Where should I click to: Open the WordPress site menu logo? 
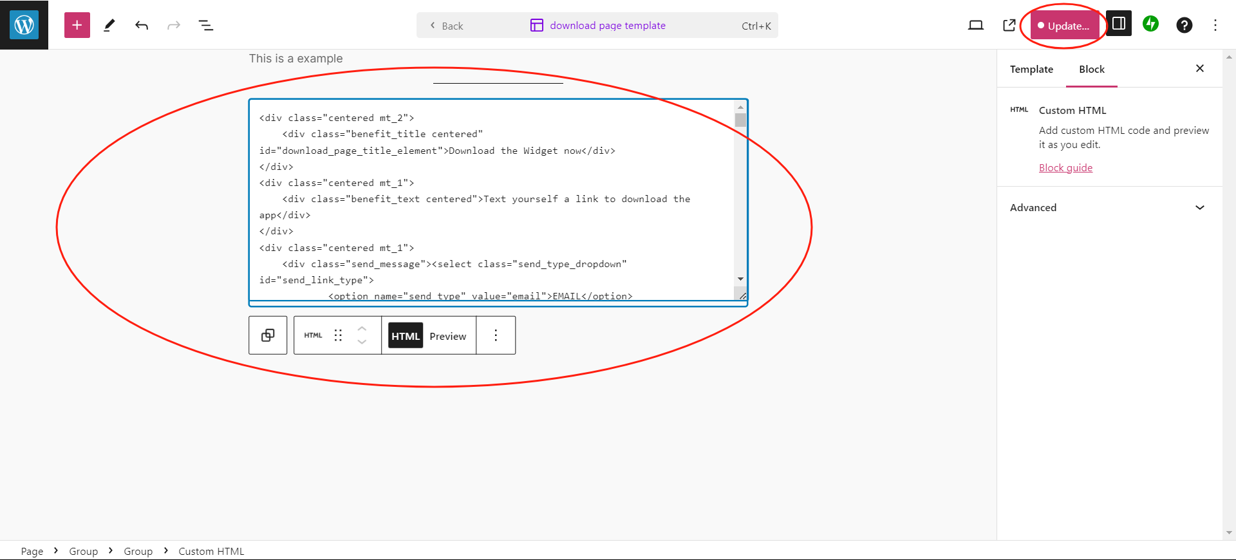click(x=24, y=25)
